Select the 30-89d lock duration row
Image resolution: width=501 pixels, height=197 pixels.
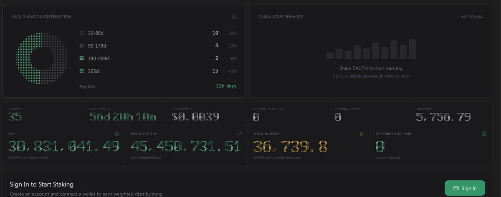point(158,33)
